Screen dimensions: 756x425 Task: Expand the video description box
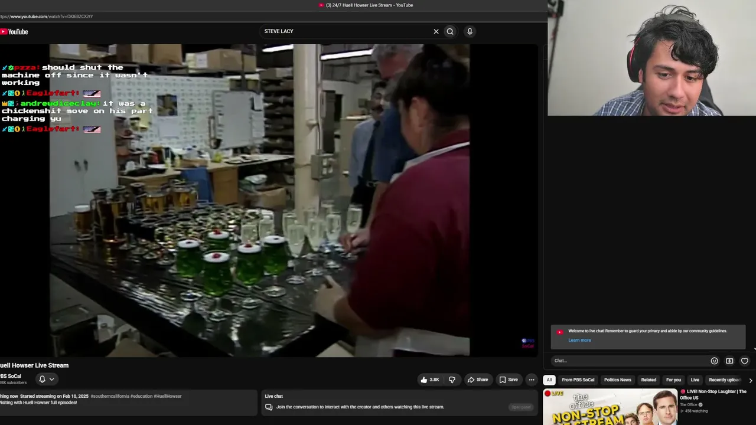[128, 402]
